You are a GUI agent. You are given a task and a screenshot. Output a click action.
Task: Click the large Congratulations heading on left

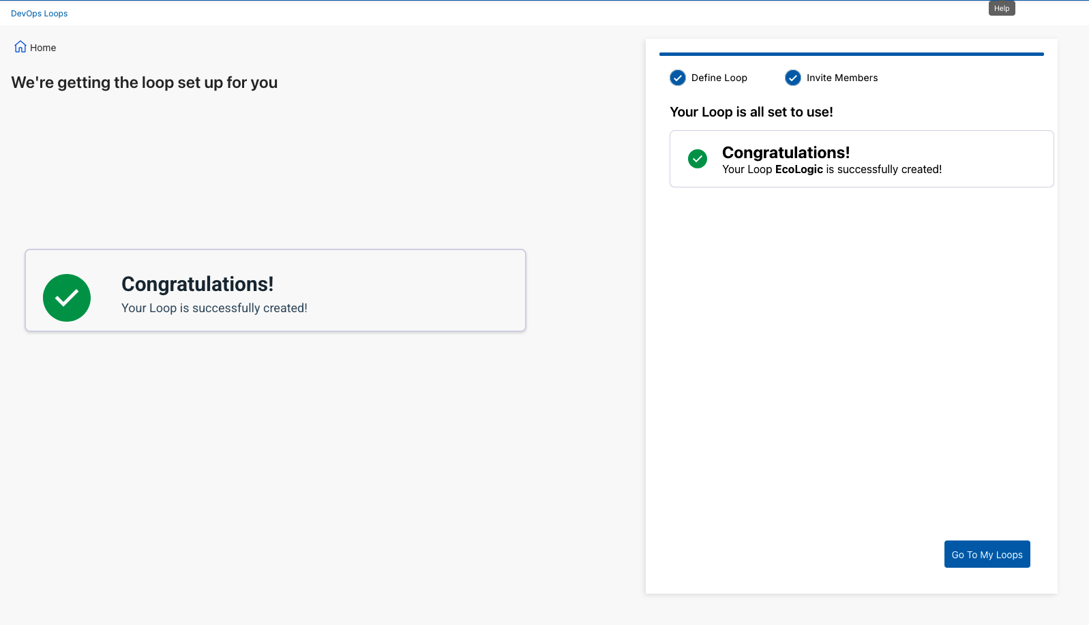click(197, 284)
